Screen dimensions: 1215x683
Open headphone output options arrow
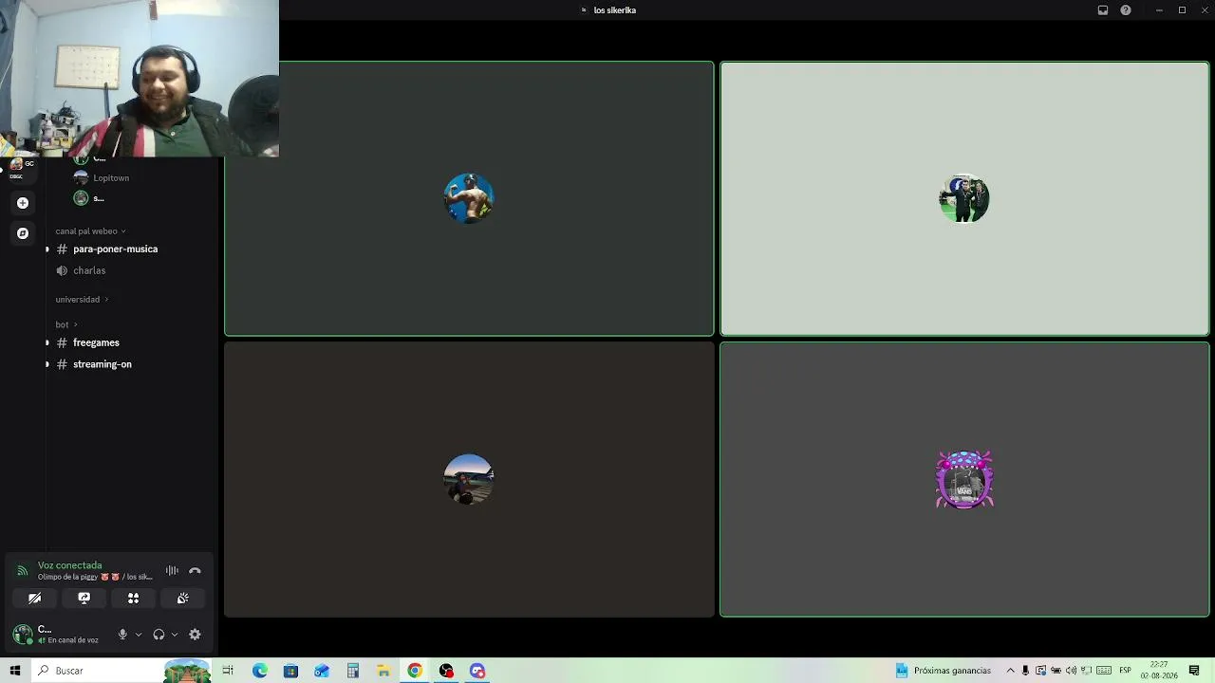[x=175, y=635]
